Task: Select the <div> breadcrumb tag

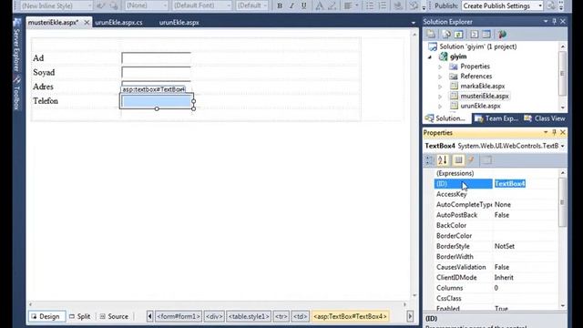Action: coord(214,316)
